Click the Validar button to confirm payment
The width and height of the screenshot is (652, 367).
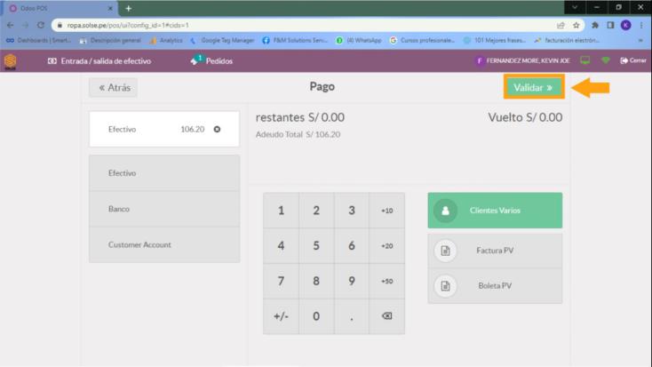tap(533, 88)
